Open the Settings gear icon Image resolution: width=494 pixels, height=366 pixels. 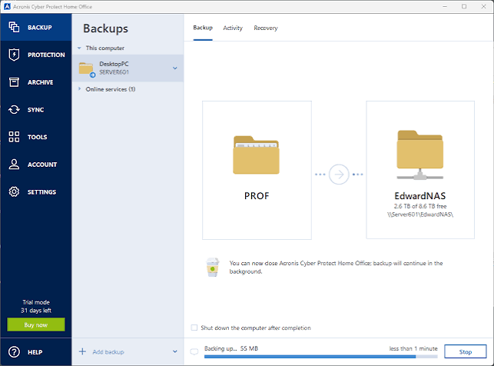[x=14, y=191]
